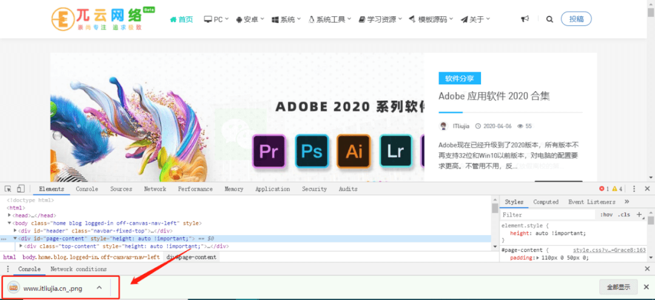This screenshot has width=655, height=300.
Task: Focus the styles Filter input
Action: pyautogui.click(x=547, y=214)
